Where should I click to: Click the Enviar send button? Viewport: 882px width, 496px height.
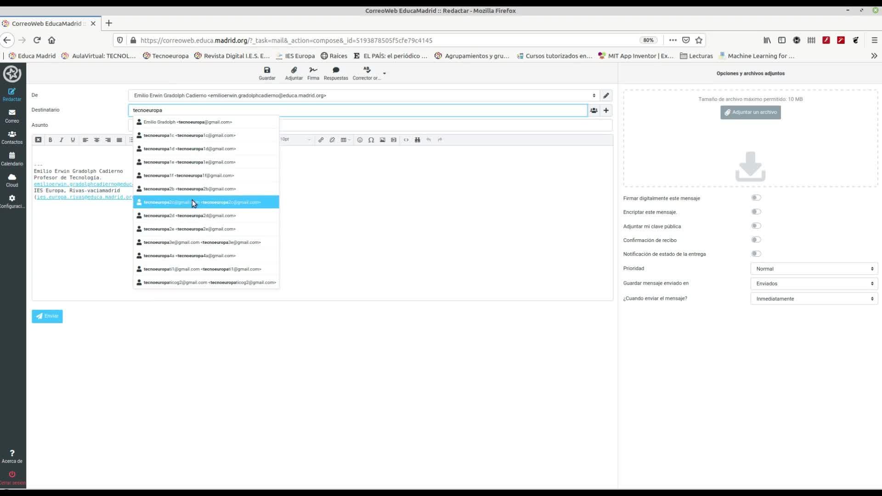click(47, 316)
